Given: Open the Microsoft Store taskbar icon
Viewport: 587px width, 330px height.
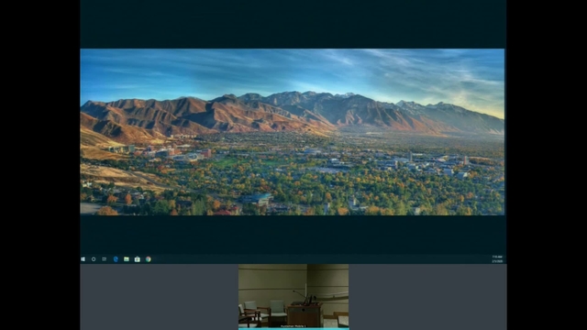Looking at the screenshot, I should (138, 258).
